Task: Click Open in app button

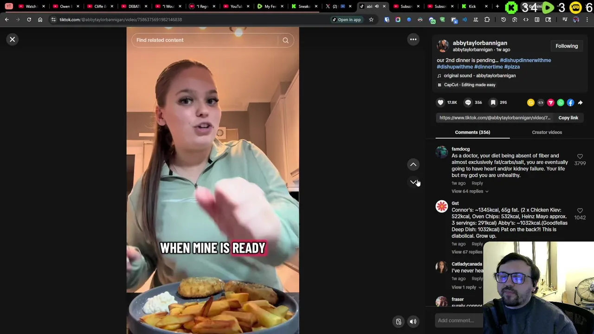Action: 346,19
